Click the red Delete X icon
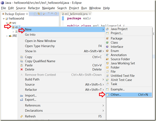This screenshot has width=156, height=121. pyautogui.click(x=21, y=69)
